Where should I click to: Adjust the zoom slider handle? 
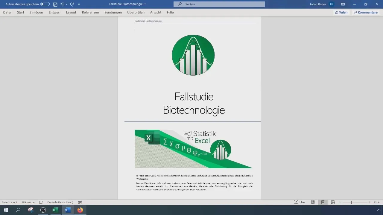(351, 202)
